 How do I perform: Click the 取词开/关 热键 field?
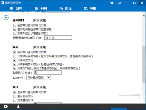48,73
